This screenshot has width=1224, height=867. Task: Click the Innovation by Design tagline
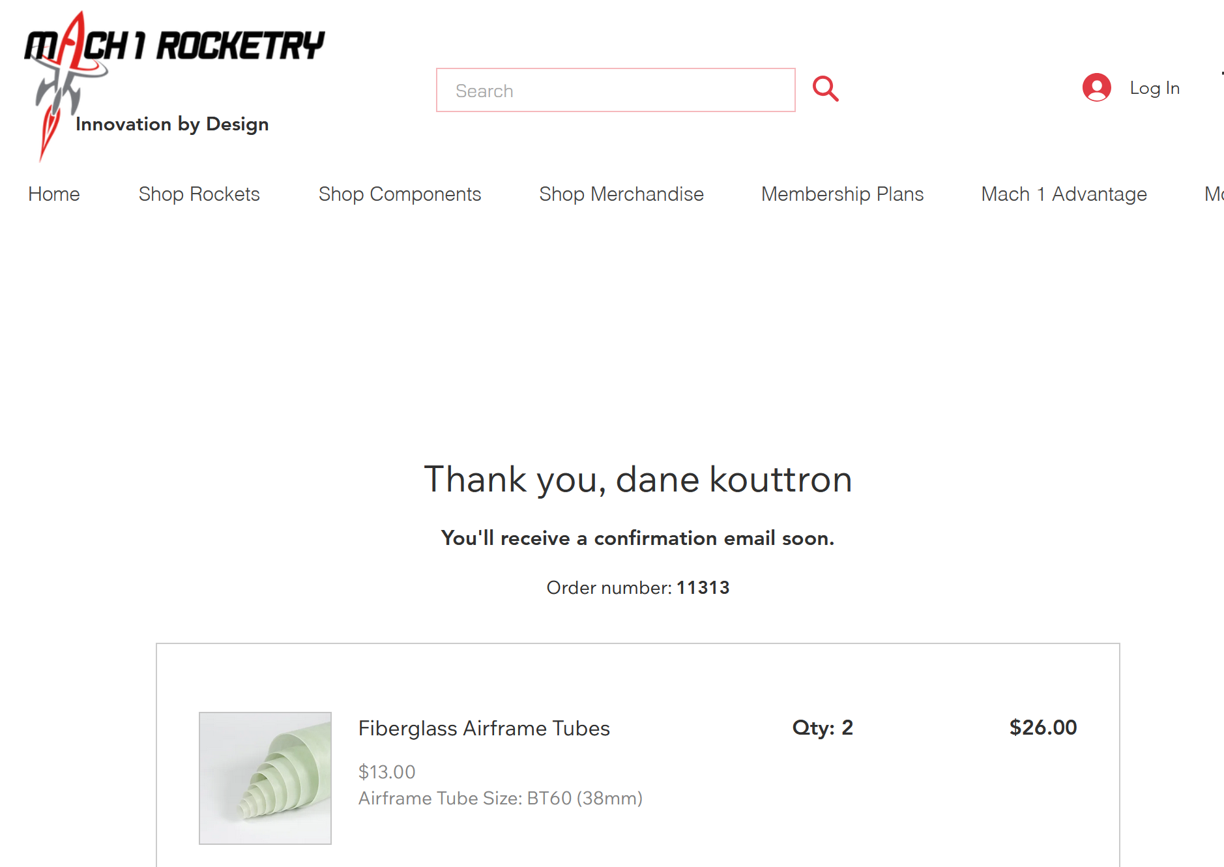[172, 124]
